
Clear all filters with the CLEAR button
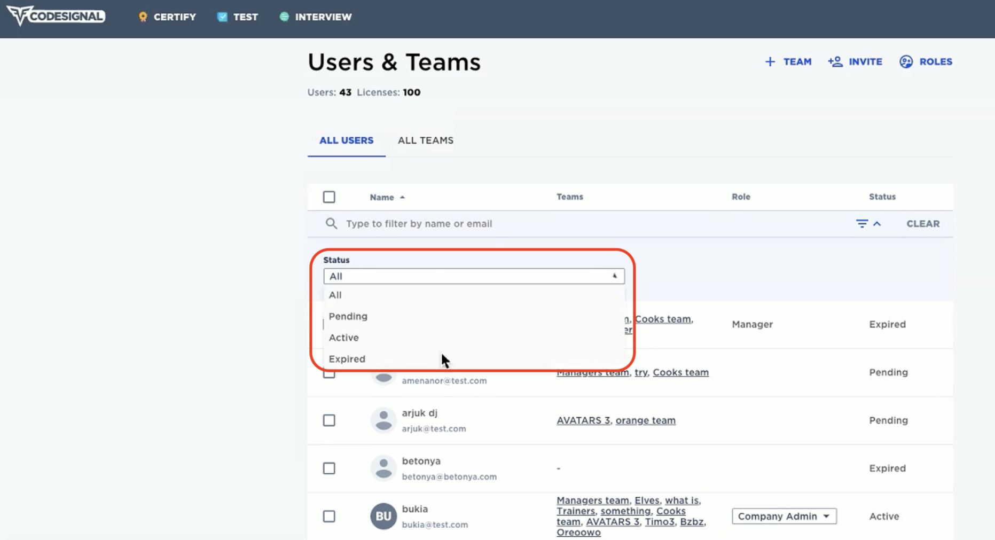coord(922,223)
